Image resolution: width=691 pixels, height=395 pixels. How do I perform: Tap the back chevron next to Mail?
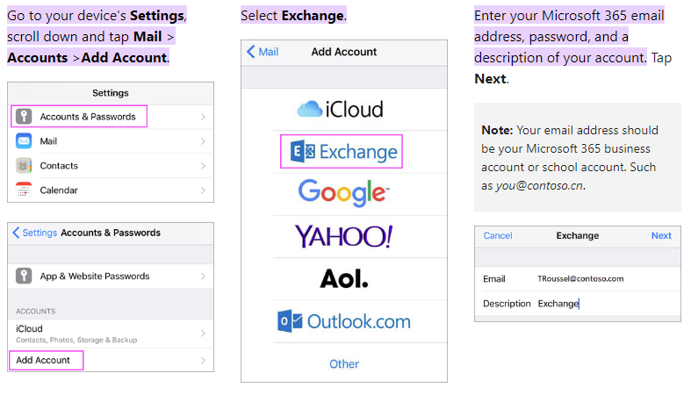tap(251, 52)
